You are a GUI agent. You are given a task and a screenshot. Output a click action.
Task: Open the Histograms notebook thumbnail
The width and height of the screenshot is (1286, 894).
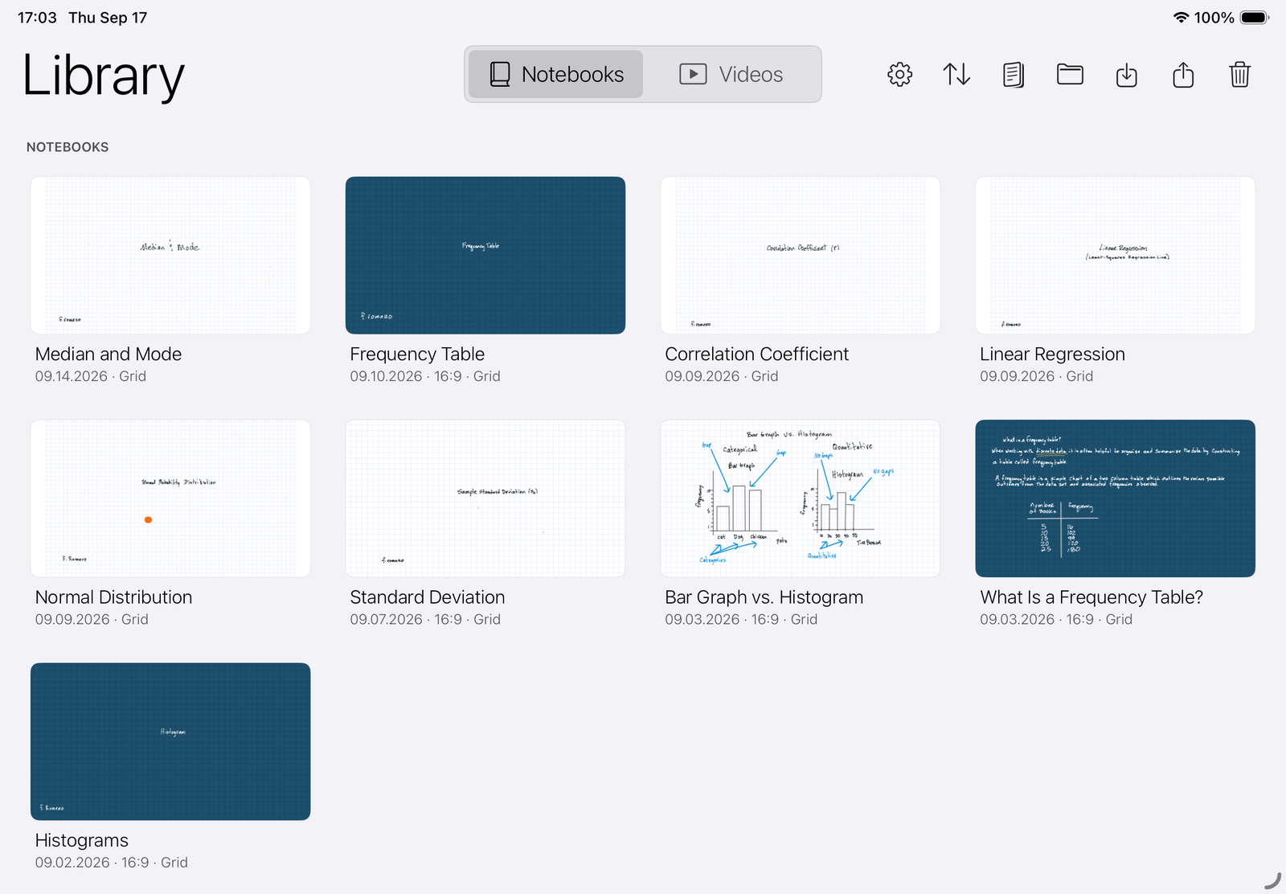coord(170,741)
